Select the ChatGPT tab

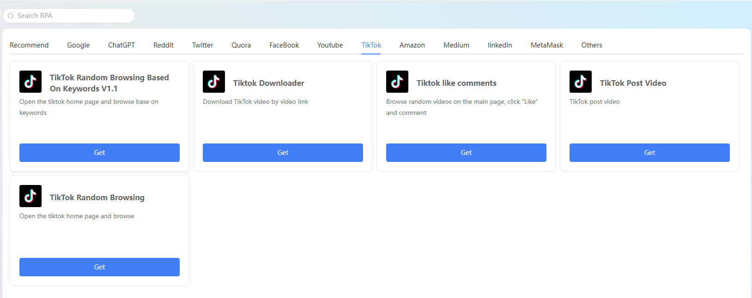(121, 45)
